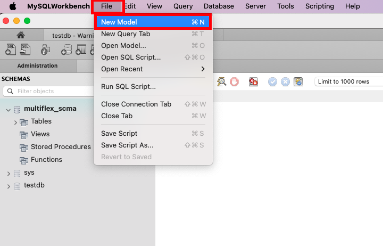The image size is (383, 246).
Task: Click the Views folder icon
Action: coord(24,135)
